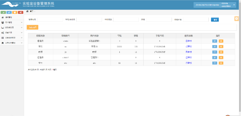The width and height of the screenshot is (241, 116).
Task: Edit the admin user row
Action: coord(214,41)
